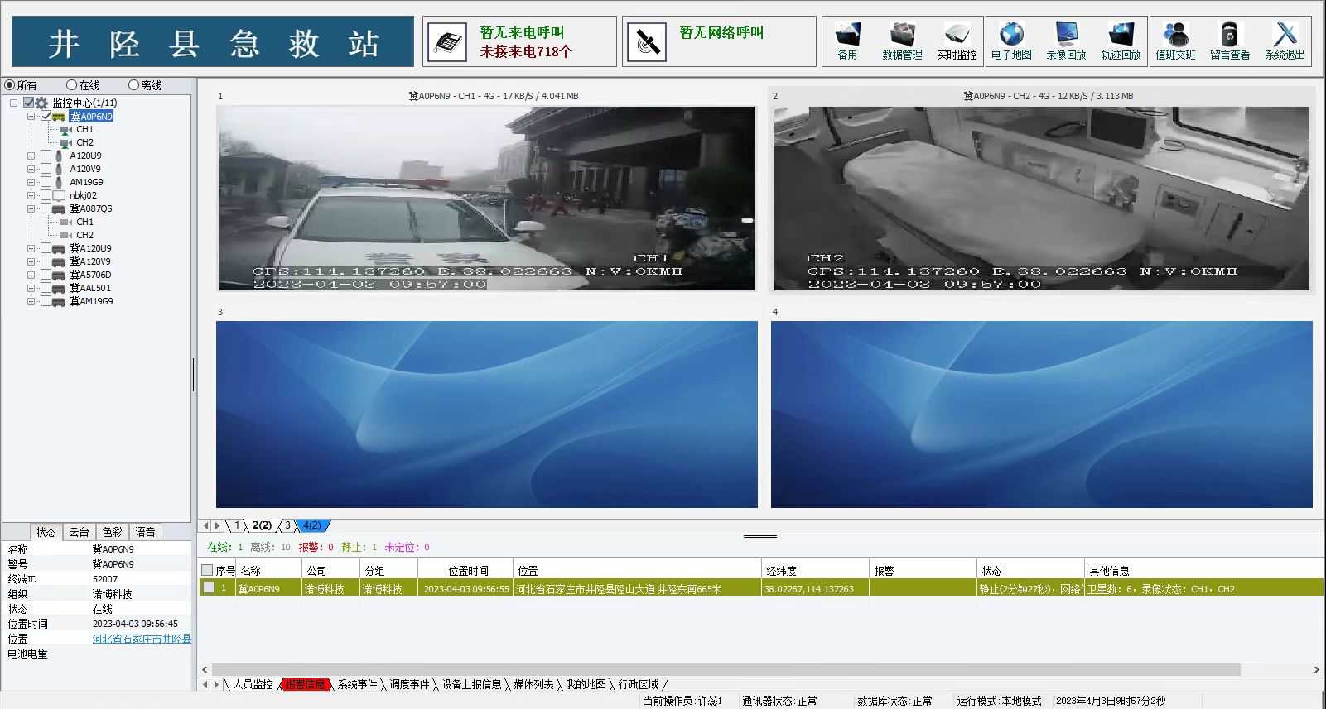Open the 备用 toolbar icon
The height and width of the screenshot is (709, 1326).
coord(847,41)
